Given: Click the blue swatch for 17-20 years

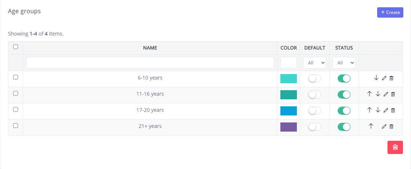Looking at the screenshot, I should (288, 111).
